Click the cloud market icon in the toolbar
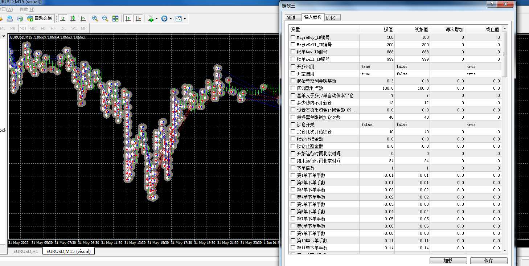 coord(10,18)
